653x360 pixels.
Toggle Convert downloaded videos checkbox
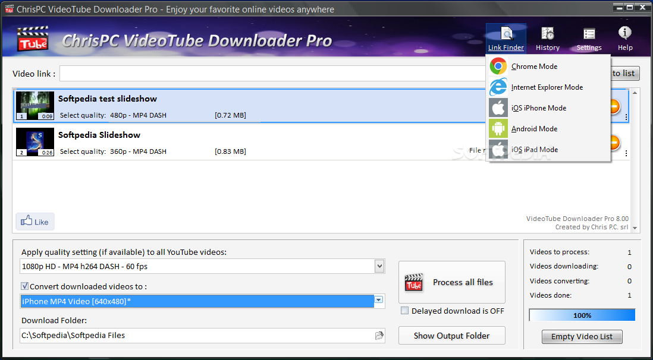[x=24, y=286]
